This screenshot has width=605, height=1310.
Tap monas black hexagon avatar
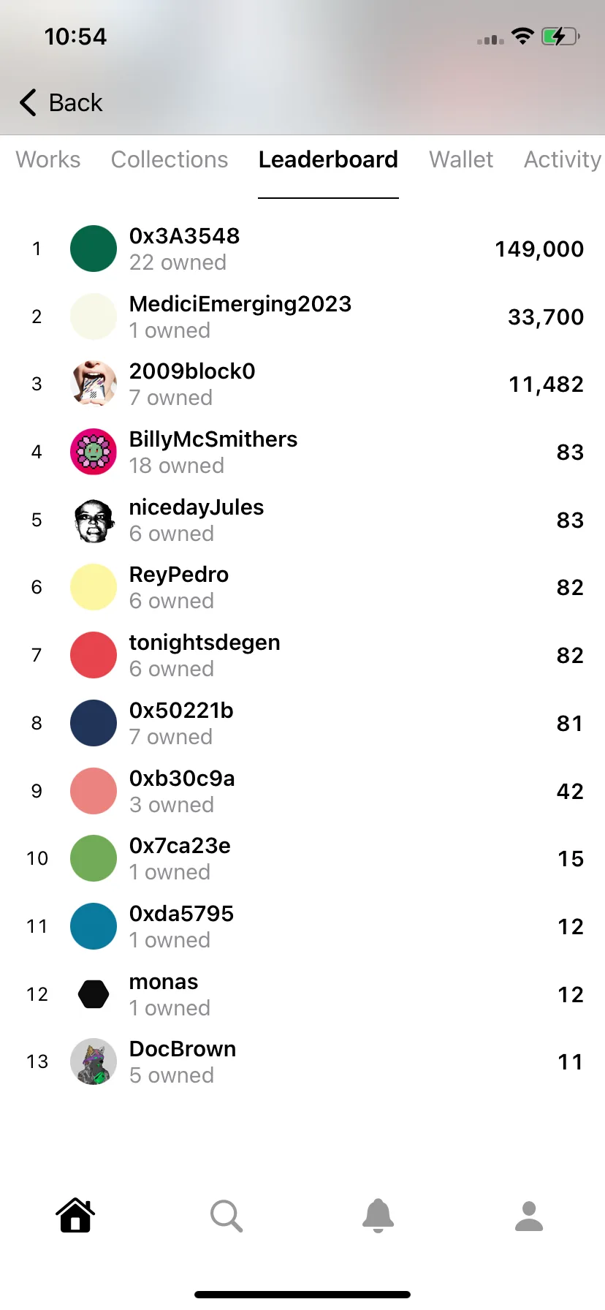coord(94,994)
